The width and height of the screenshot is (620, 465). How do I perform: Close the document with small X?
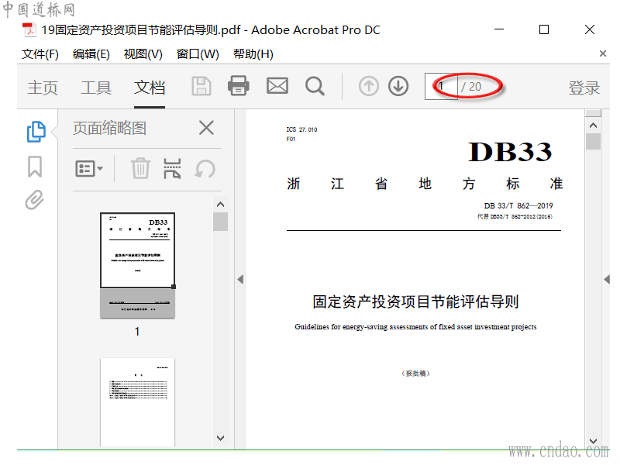603,53
